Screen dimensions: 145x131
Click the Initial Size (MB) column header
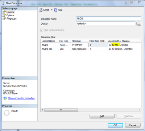[x=98, y=41]
